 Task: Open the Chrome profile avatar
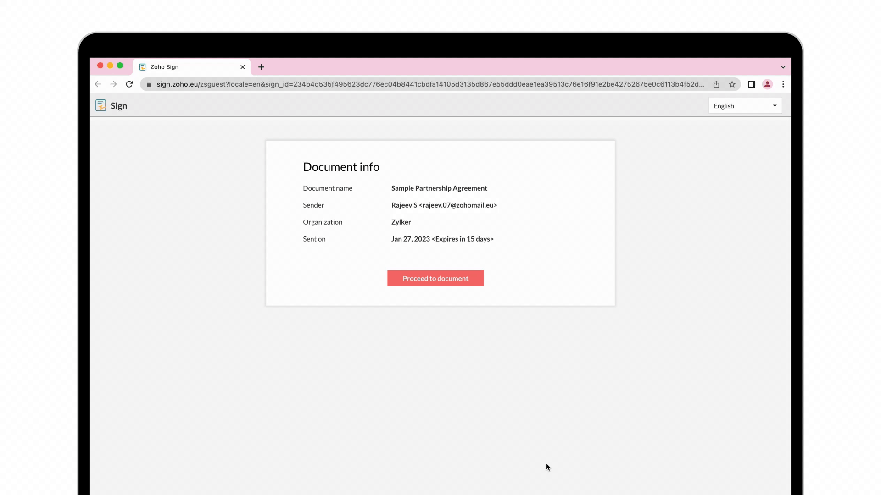pos(767,84)
